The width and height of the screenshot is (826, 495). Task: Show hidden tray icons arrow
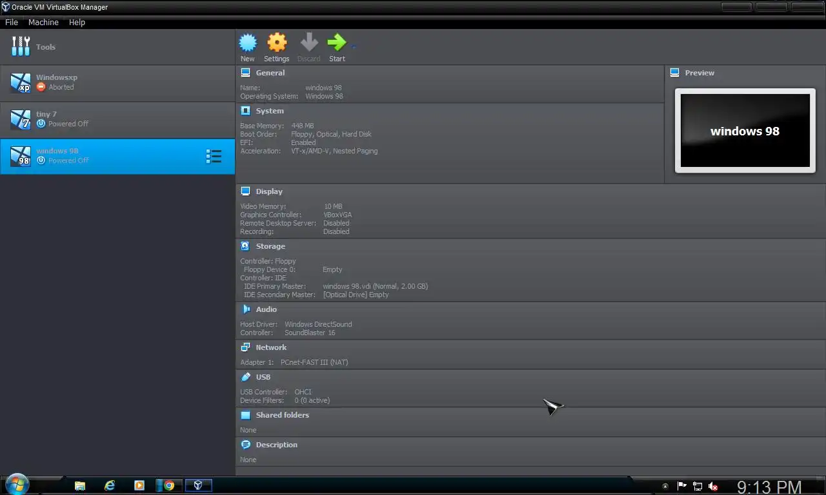[x=665, y=486]
